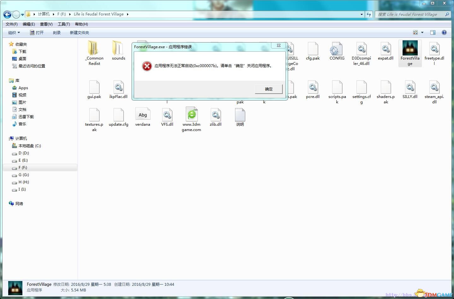This screenshot has height=299, width=454.
Task: Click 新建文件夹 toolbar button
Action: [79, 33]
